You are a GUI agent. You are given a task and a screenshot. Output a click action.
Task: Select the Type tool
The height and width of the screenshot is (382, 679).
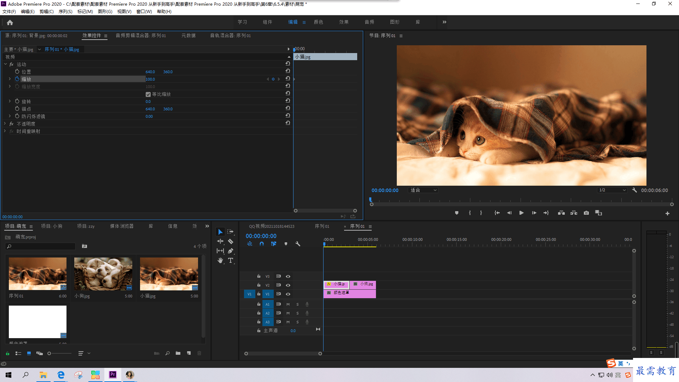pos(231,260)
